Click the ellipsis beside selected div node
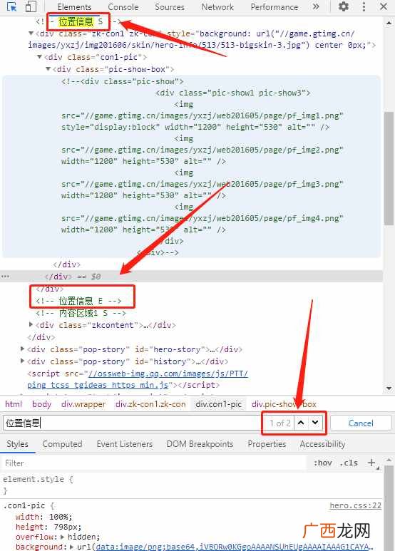 5,277
